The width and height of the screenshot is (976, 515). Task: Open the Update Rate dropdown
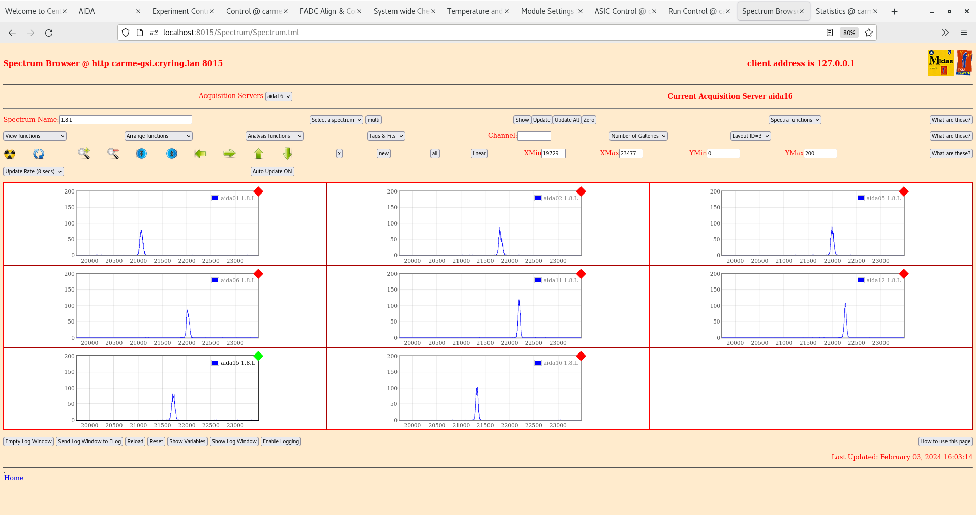pyautogui.click(x=34, y=172)
